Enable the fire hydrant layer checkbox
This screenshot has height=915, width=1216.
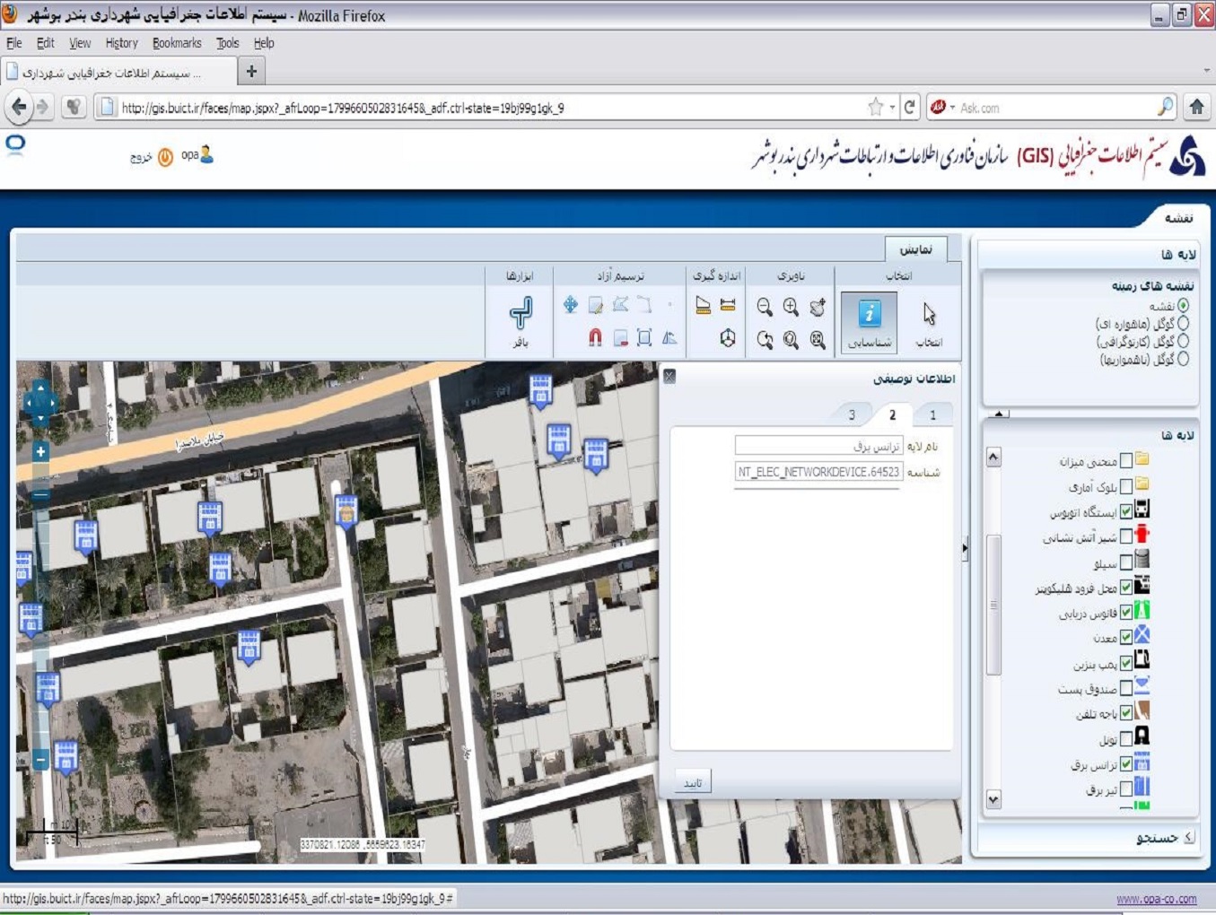click(1126, 537)
